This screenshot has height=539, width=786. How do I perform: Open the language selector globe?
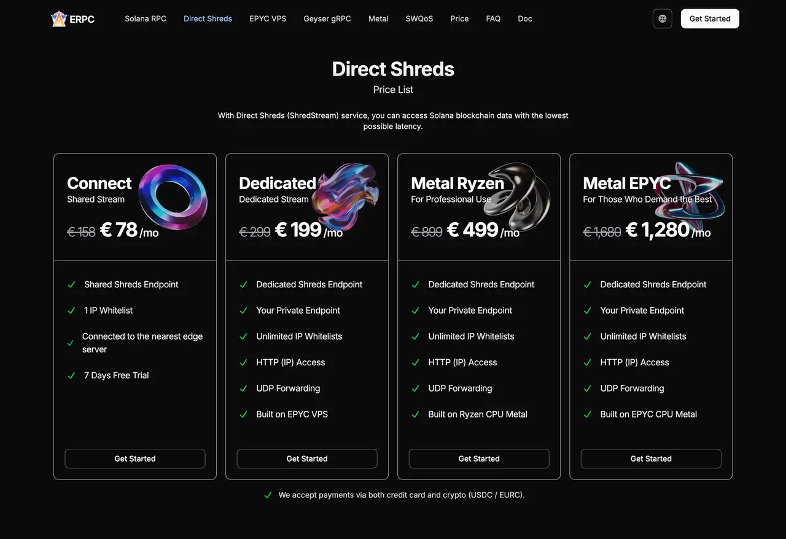click(x=662, y=18)
